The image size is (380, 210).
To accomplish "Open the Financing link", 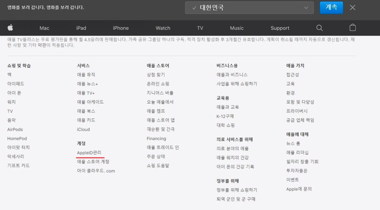I will pos(156,139).
